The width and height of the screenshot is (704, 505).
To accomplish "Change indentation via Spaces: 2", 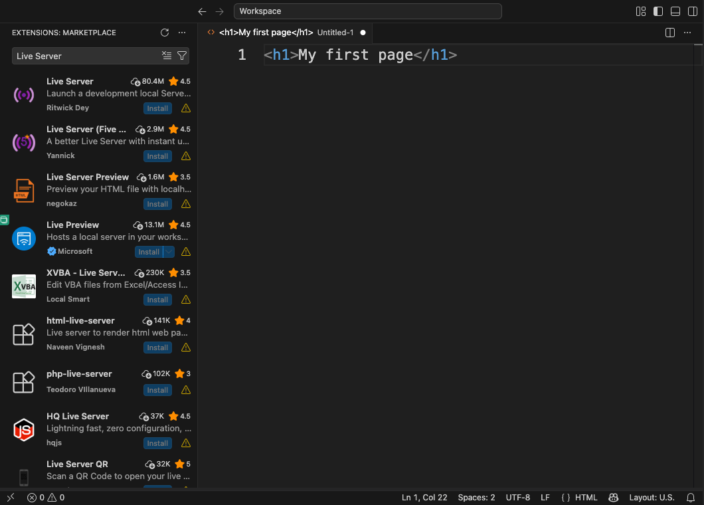I will (476, 498).
